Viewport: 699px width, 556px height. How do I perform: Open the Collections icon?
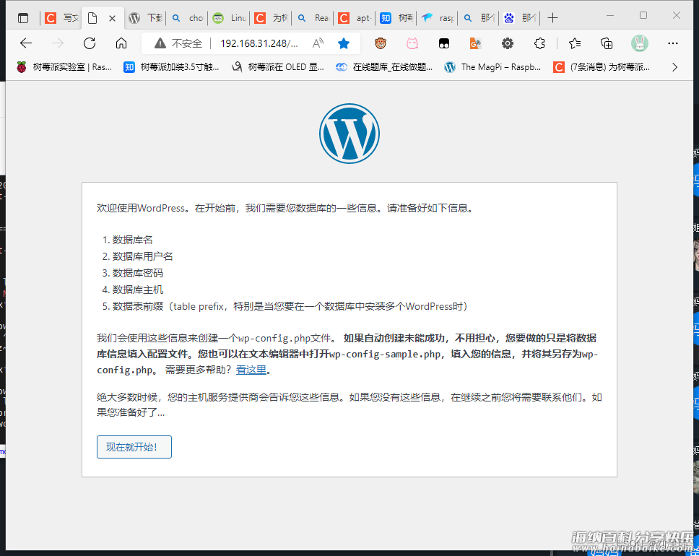pos(607,43)
